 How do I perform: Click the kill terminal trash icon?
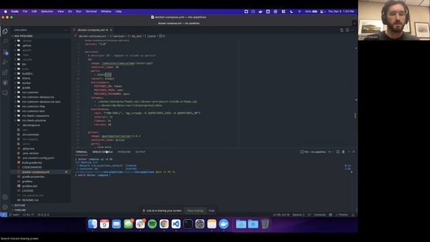pyautogui.click(x=343, y=152)
